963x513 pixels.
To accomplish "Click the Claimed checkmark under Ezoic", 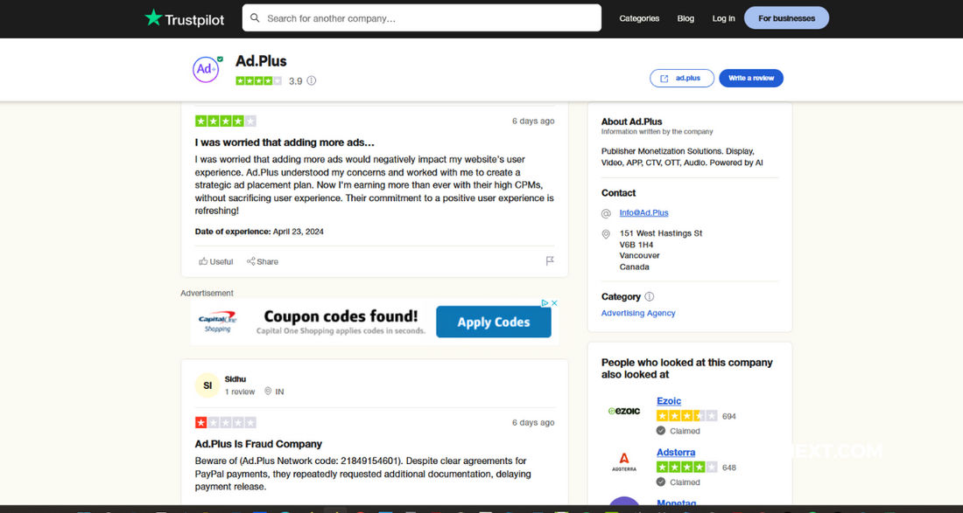I will pyautogui.click(x=661, y=430).
